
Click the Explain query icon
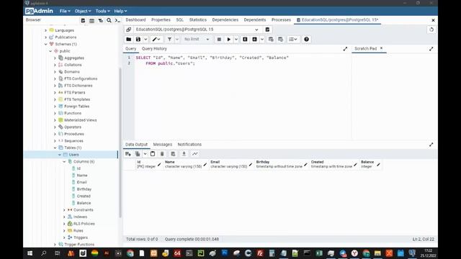click(245, 40)
